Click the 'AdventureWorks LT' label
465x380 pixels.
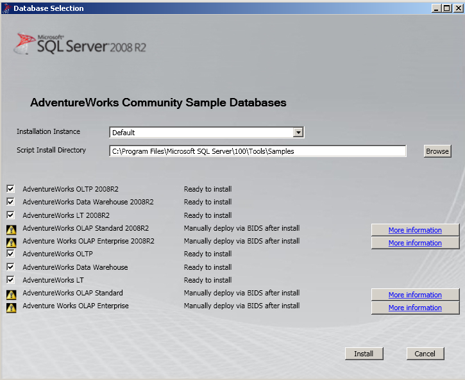click(x=53, y=280)
